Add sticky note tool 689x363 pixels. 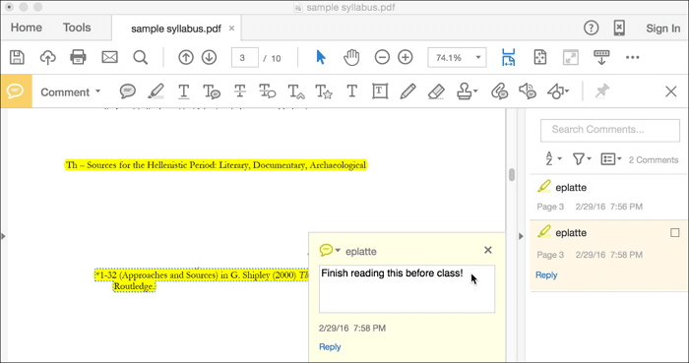(127, 91)
